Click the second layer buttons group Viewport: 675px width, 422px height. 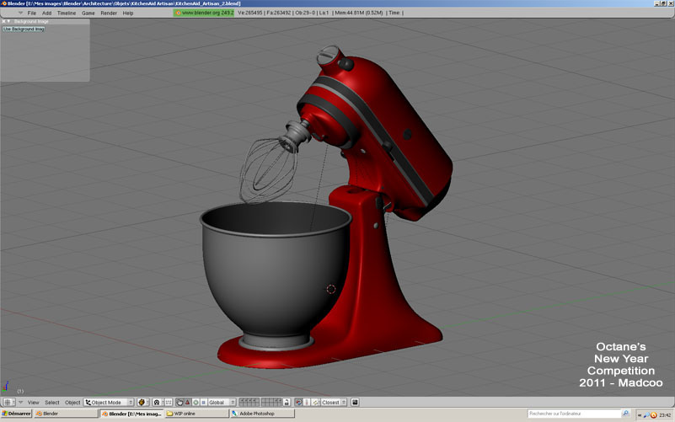[x=271, y=403]
